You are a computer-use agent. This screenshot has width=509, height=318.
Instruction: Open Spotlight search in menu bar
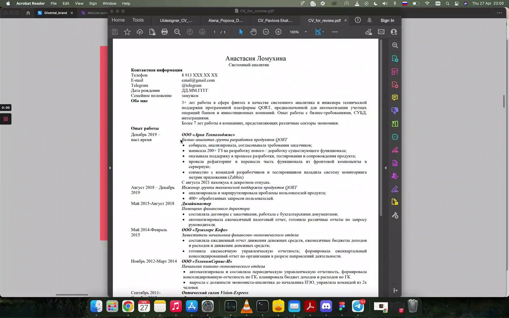[x=447, y=3]
